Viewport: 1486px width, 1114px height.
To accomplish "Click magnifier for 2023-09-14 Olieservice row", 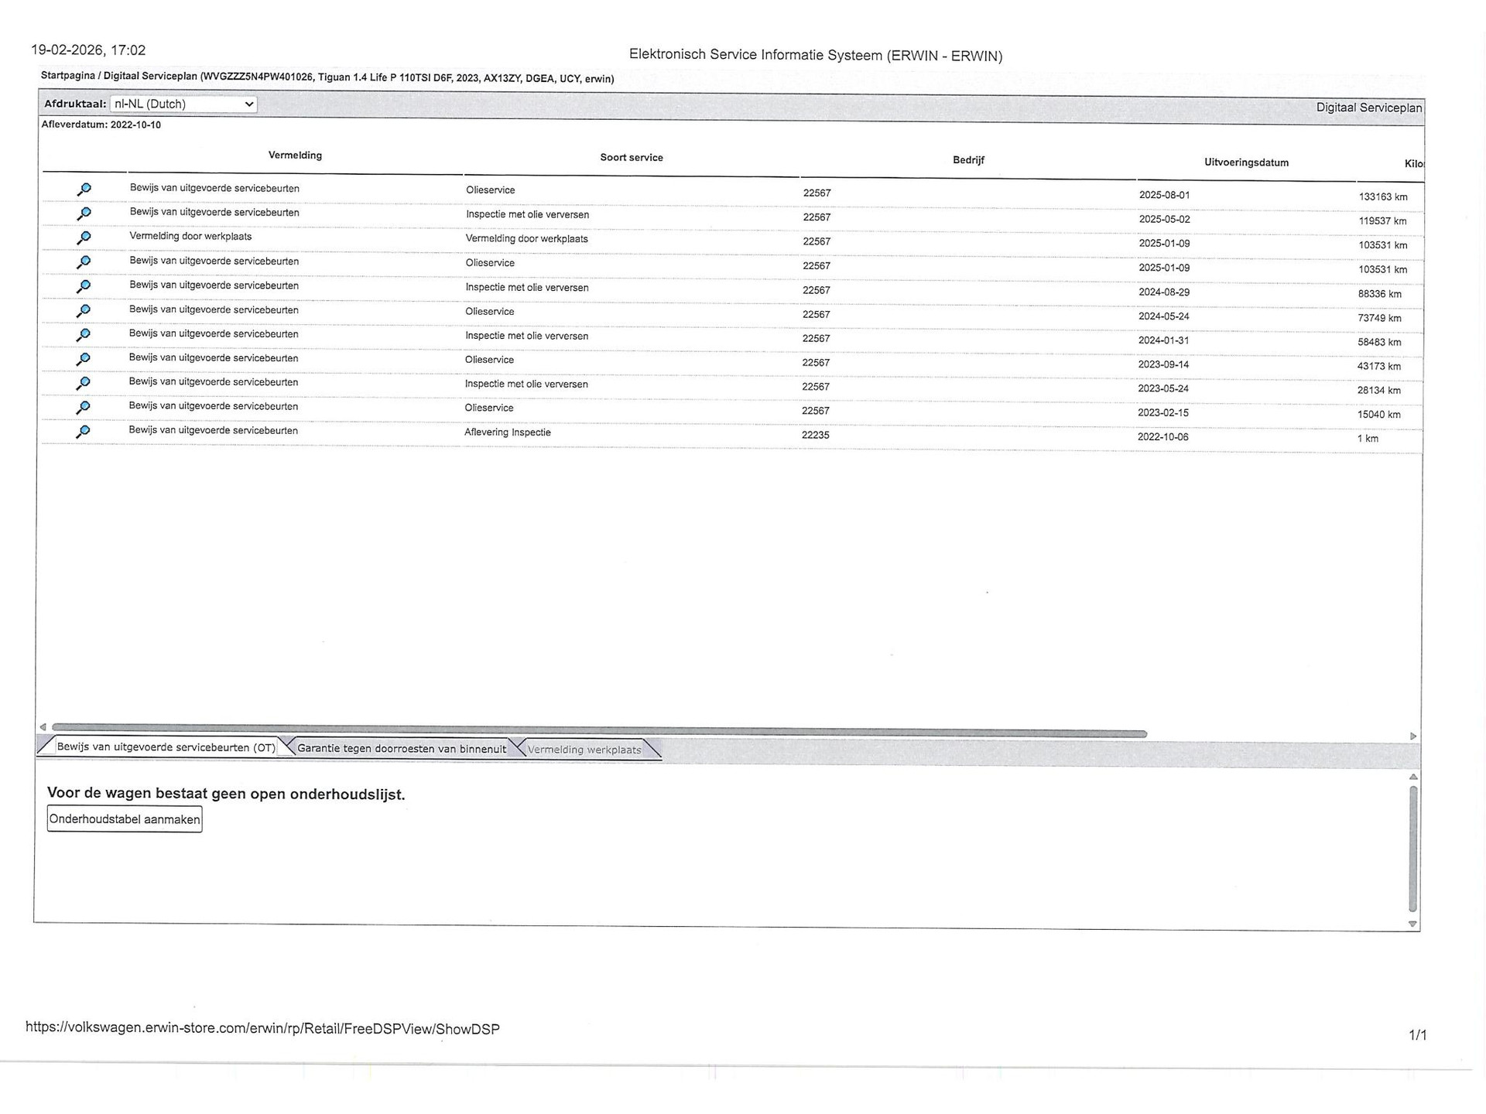I will (x=84, y=359).
